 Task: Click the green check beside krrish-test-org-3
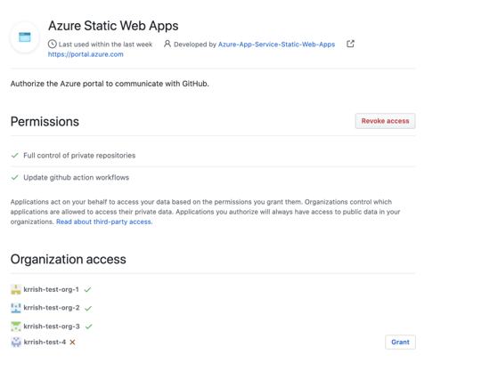click(x=88, y=327)
